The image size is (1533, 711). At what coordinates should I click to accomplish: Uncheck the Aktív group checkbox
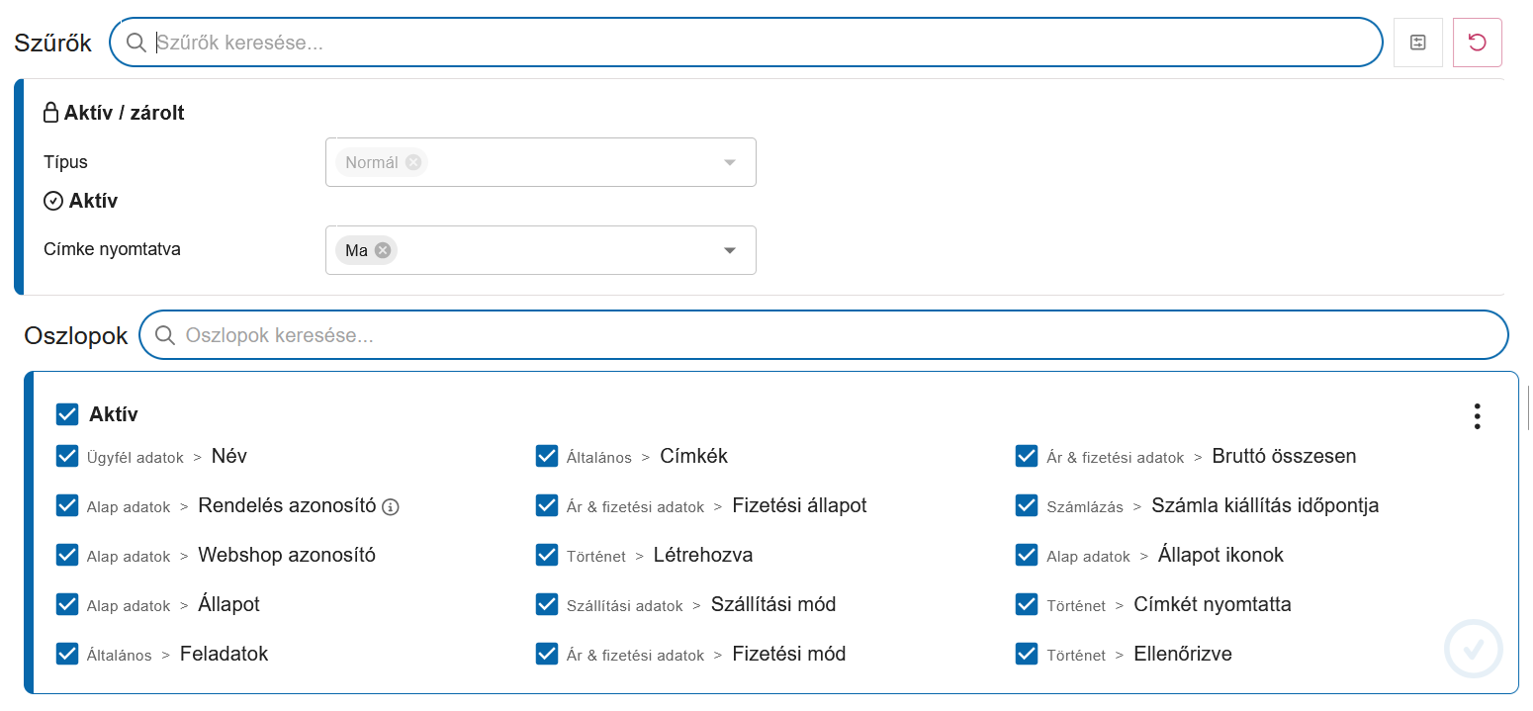(67, 414)
